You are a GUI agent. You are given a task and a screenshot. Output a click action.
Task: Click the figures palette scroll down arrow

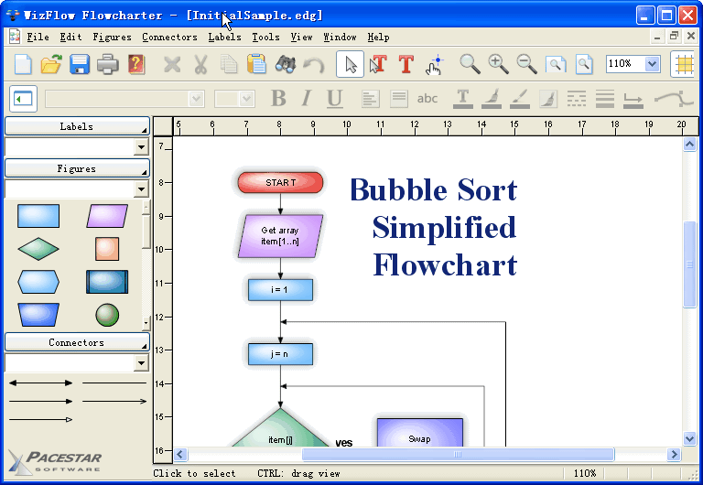[146, 323]
